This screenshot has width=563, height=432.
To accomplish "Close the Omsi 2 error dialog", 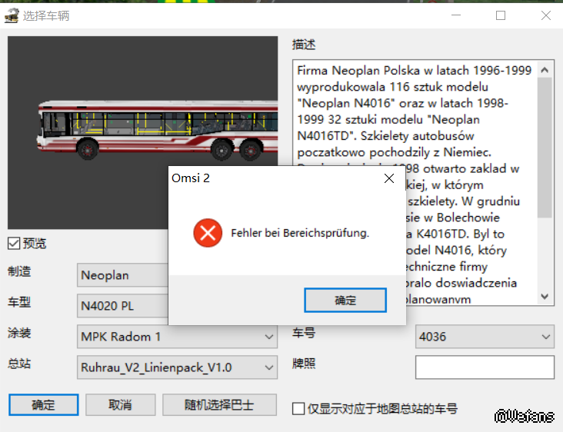I will [389, 178].
